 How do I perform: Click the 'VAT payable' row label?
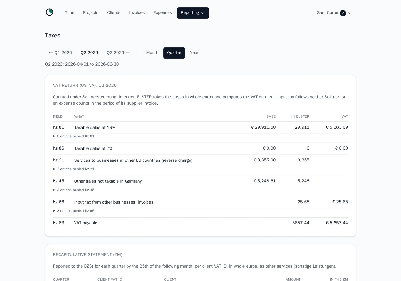[x=86, y=223]
